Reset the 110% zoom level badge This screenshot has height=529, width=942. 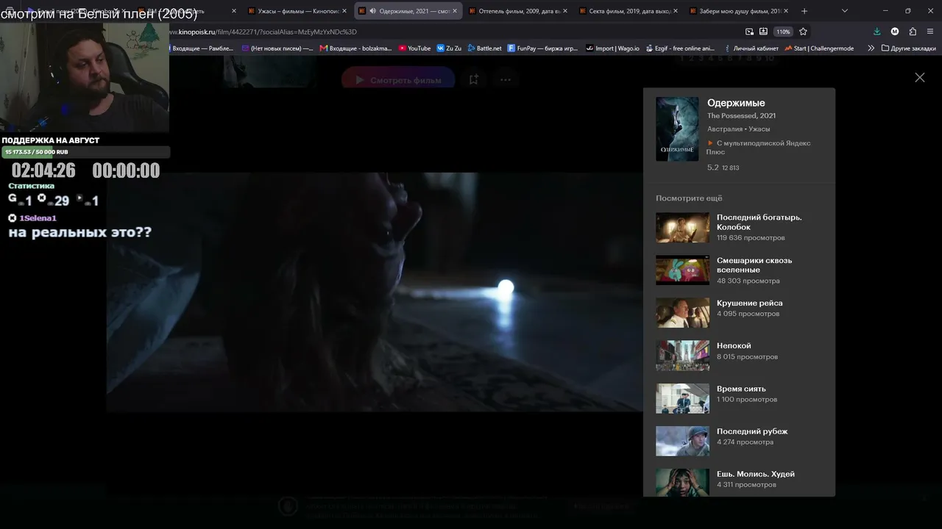783,32
